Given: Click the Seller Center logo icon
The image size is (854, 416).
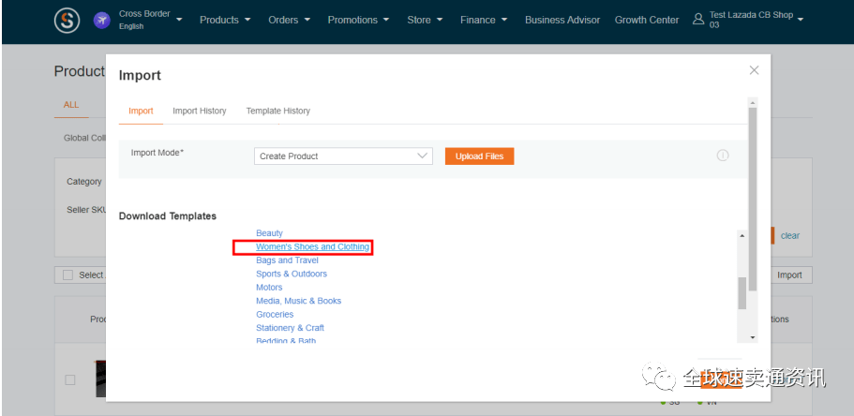Looking at the screenshot, I should (67, 20).
